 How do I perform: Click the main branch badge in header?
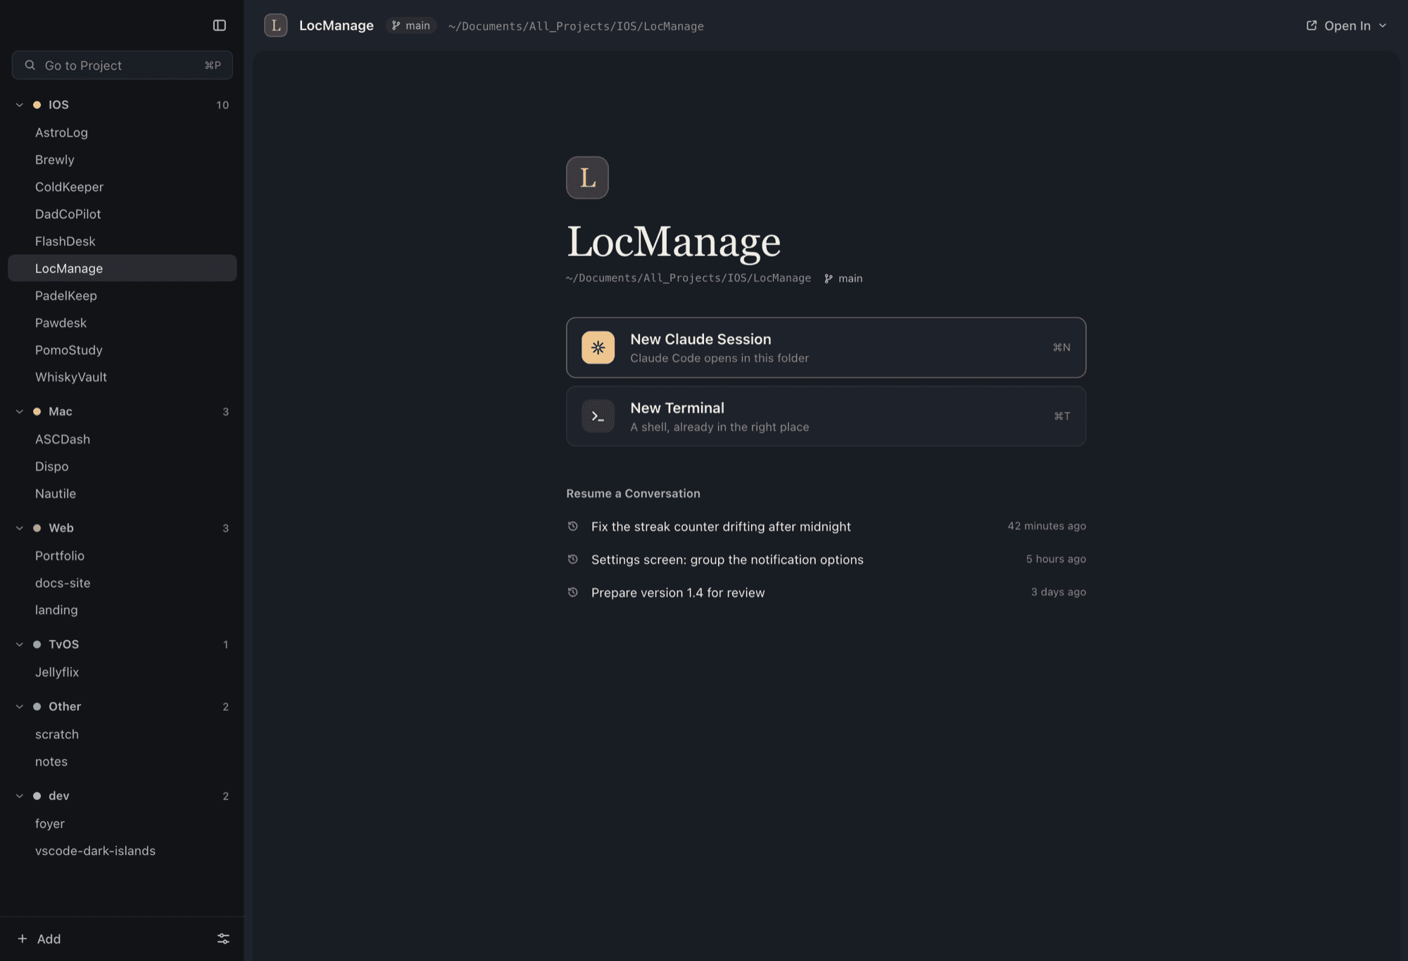[x=411, y=25]
